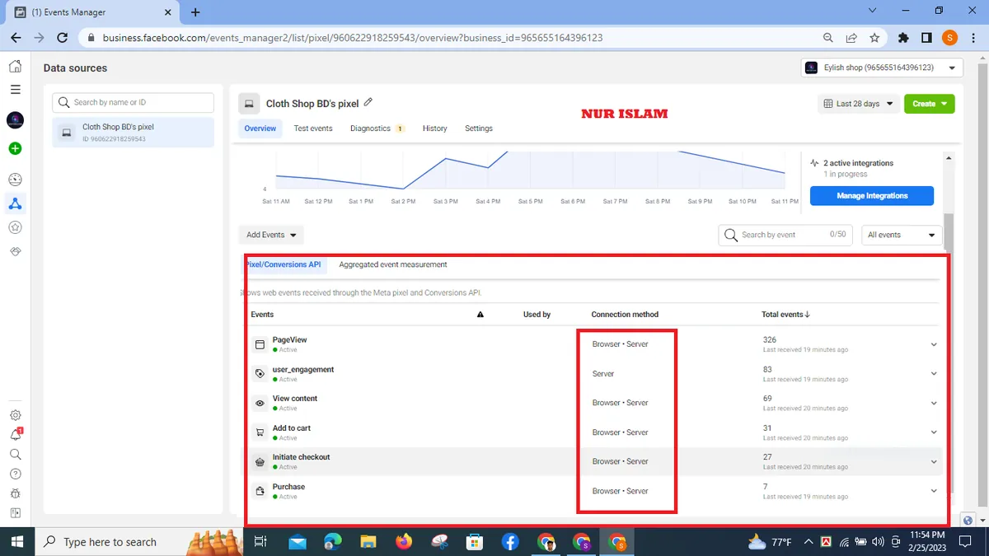Open the notifications bell with red badge
The width and height of the screenshot is (989, 556).
(15, 435)
